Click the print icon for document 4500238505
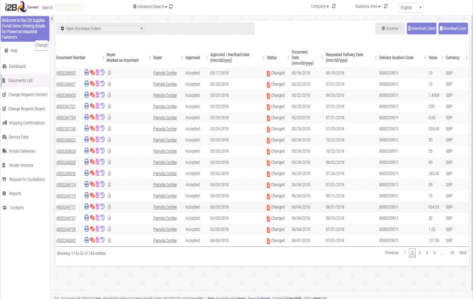 click(x=86, y=73)
